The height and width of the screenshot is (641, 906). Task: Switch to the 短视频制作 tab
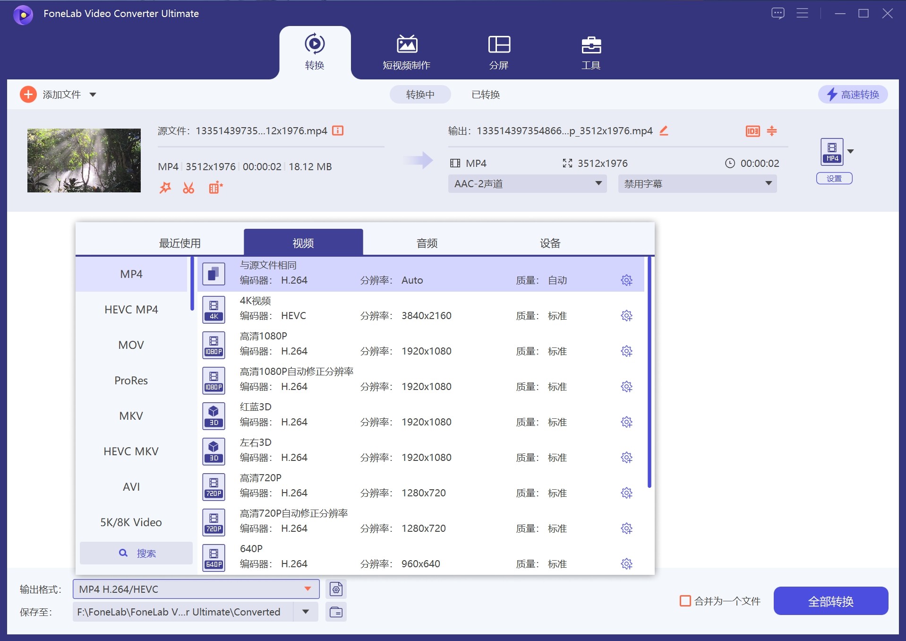[406, 52]
